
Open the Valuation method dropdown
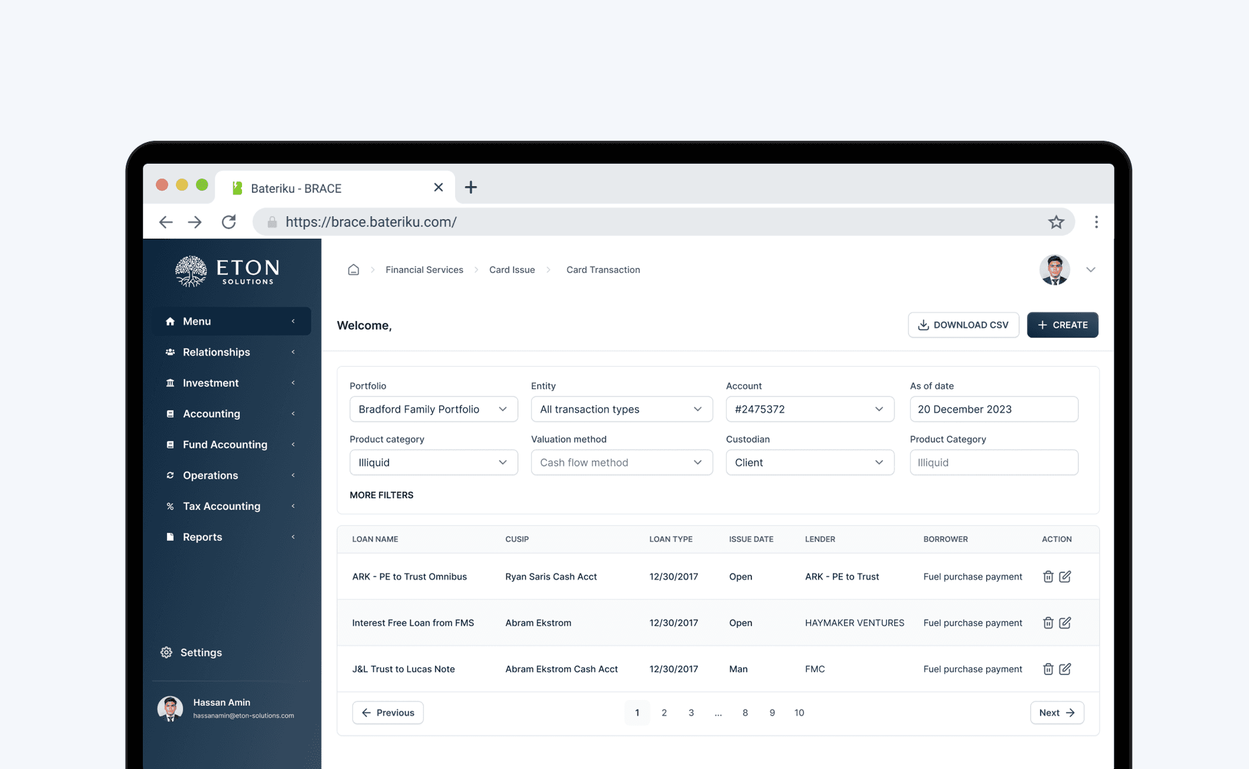click(622, 462)
